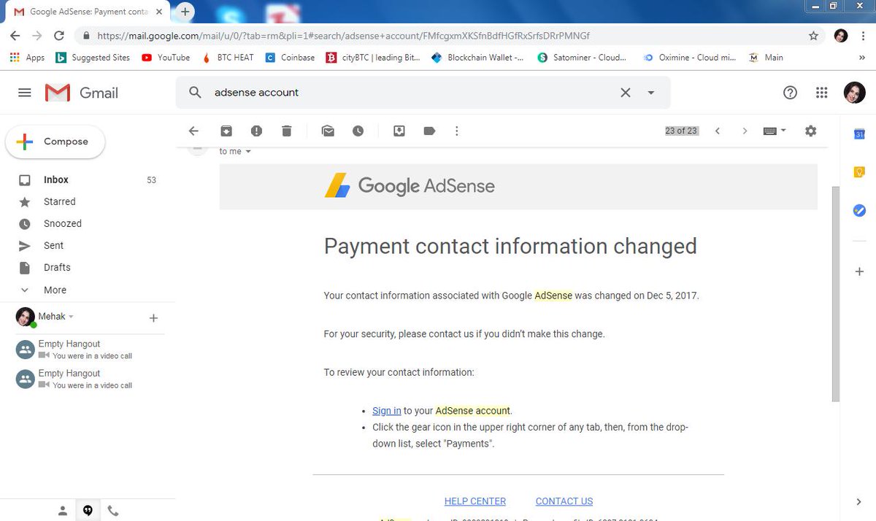Open the HELP CENTER link
Viewport: 876px width, 521px height.
[475, 501]
